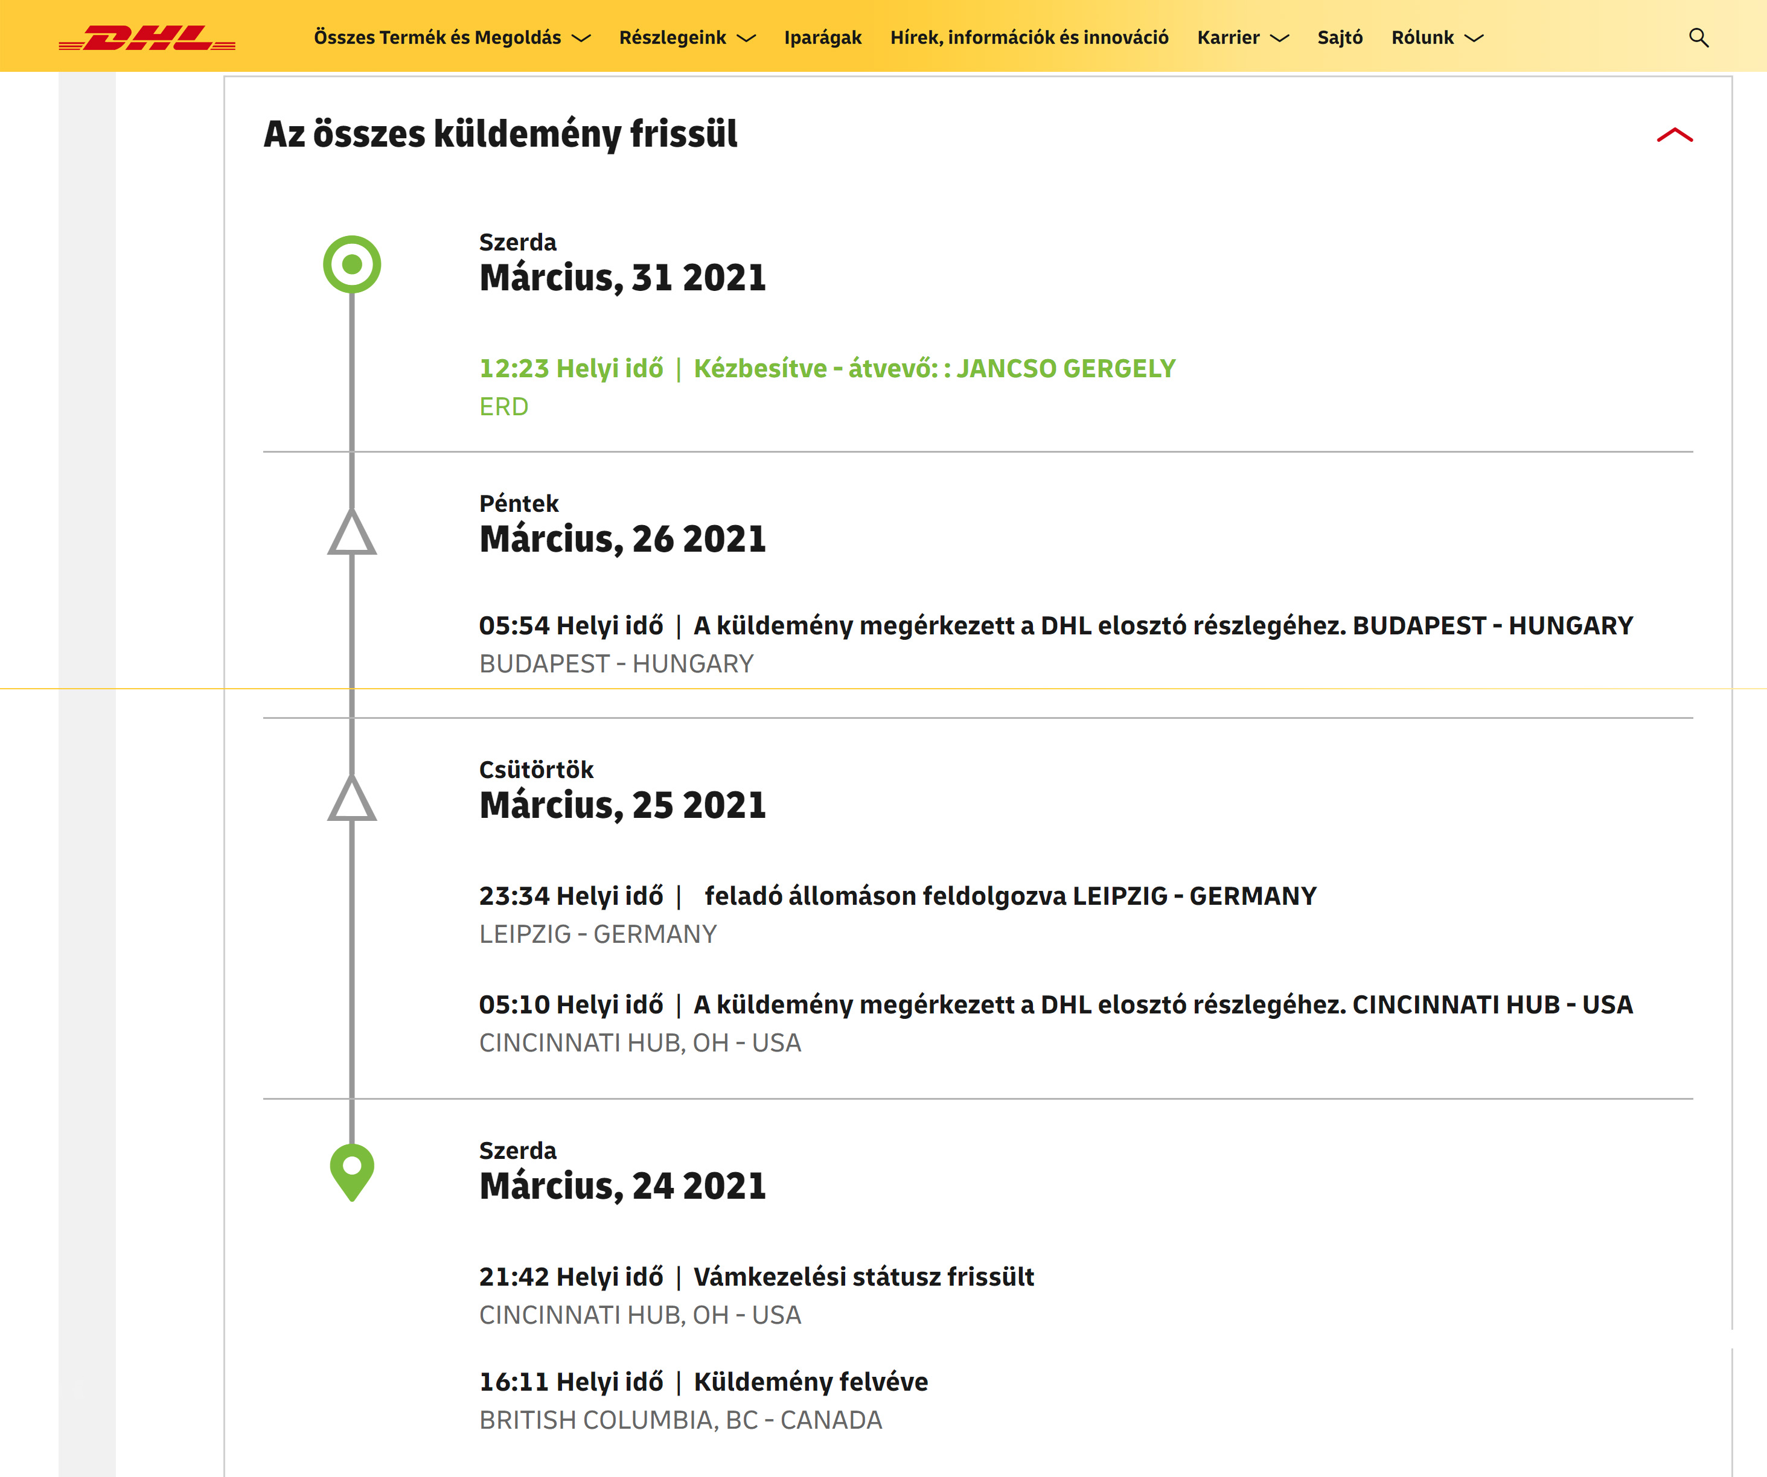Click the Március 25 triangle marker

tap(352, 797)
